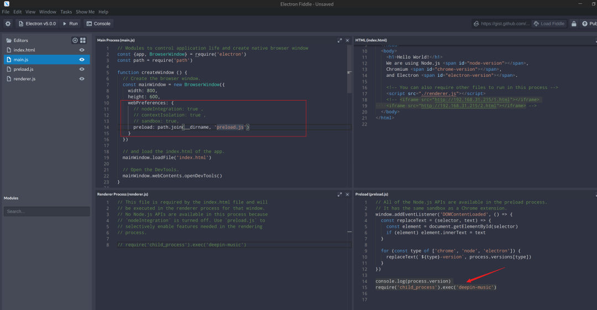Hide the preload.js editor with eye icon

click(82, 69)
